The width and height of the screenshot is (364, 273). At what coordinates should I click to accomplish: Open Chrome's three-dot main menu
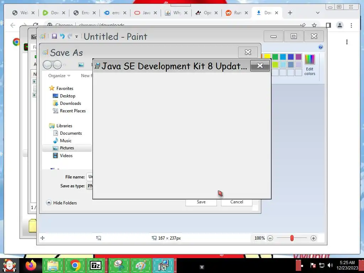[x=351, y=25]
